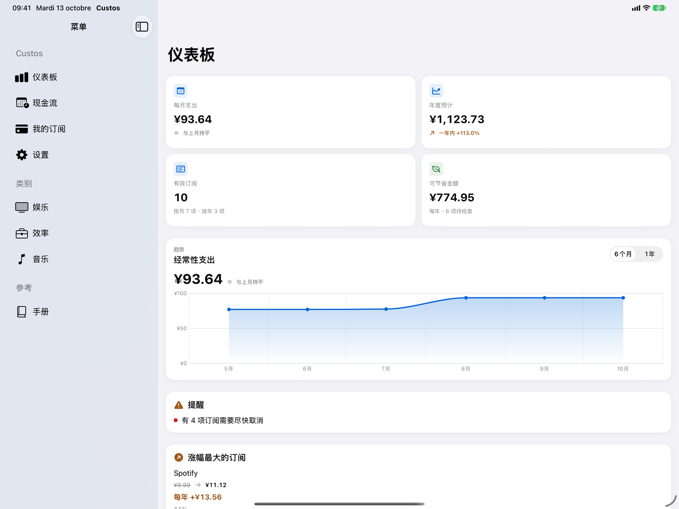Click the arrow icon beside 涨幅最大的订阅

(x=179, y=458)
